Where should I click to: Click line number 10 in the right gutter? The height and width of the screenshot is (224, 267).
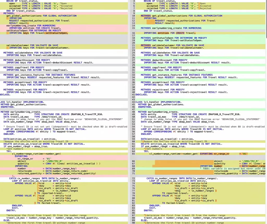[x=133, y=16]
